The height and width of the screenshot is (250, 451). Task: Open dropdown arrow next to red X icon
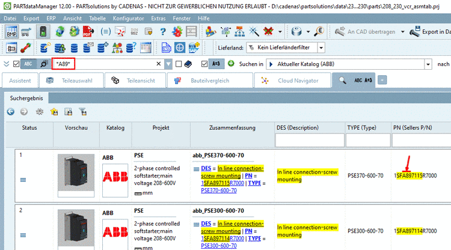280,32
